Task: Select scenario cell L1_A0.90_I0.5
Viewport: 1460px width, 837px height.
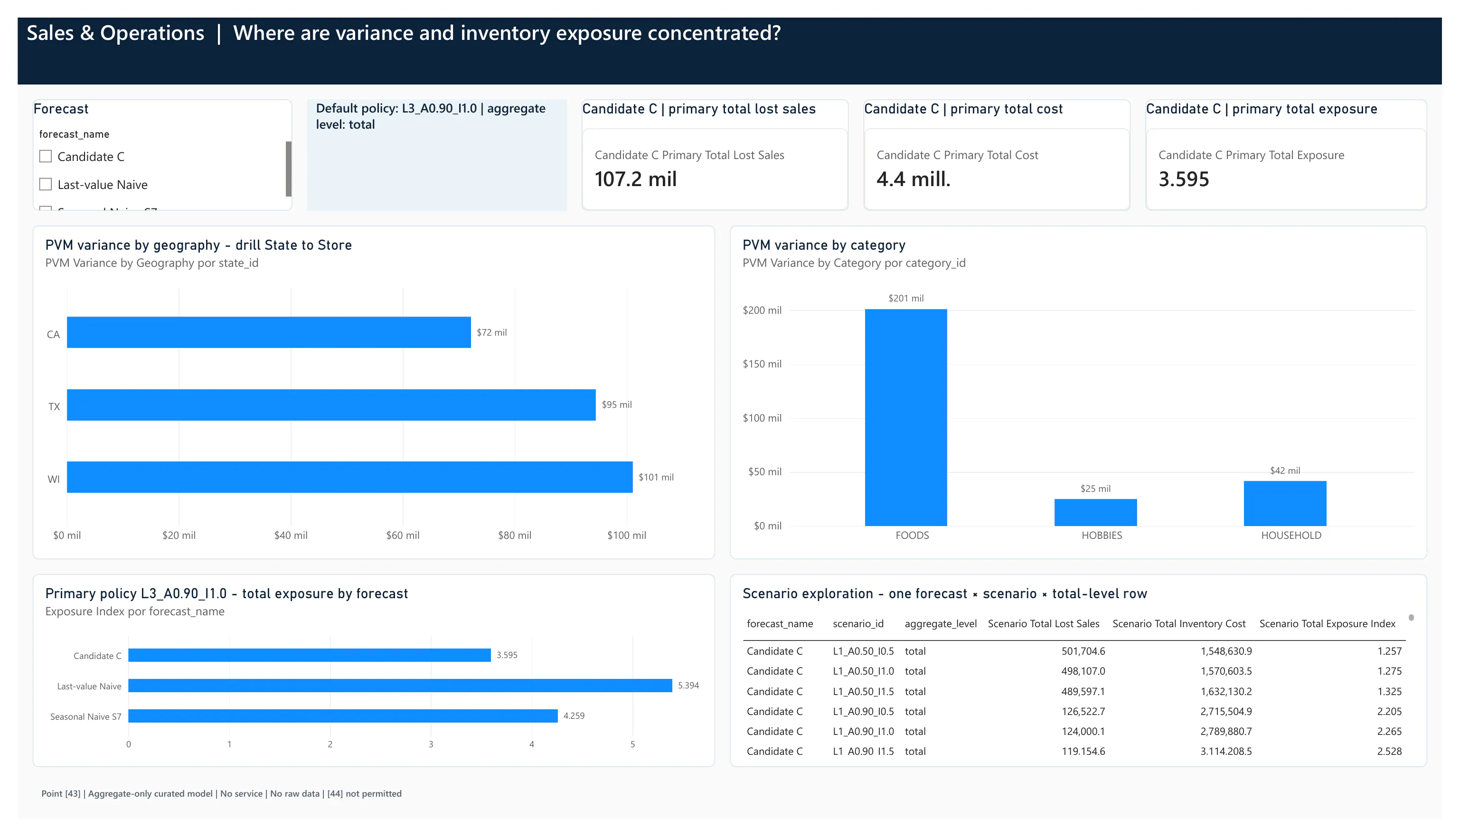Action: pyautogui.click(x=863, y=712)
